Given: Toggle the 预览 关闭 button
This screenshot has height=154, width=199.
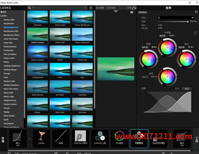Looking at the screenshot, I should (186, 89).
